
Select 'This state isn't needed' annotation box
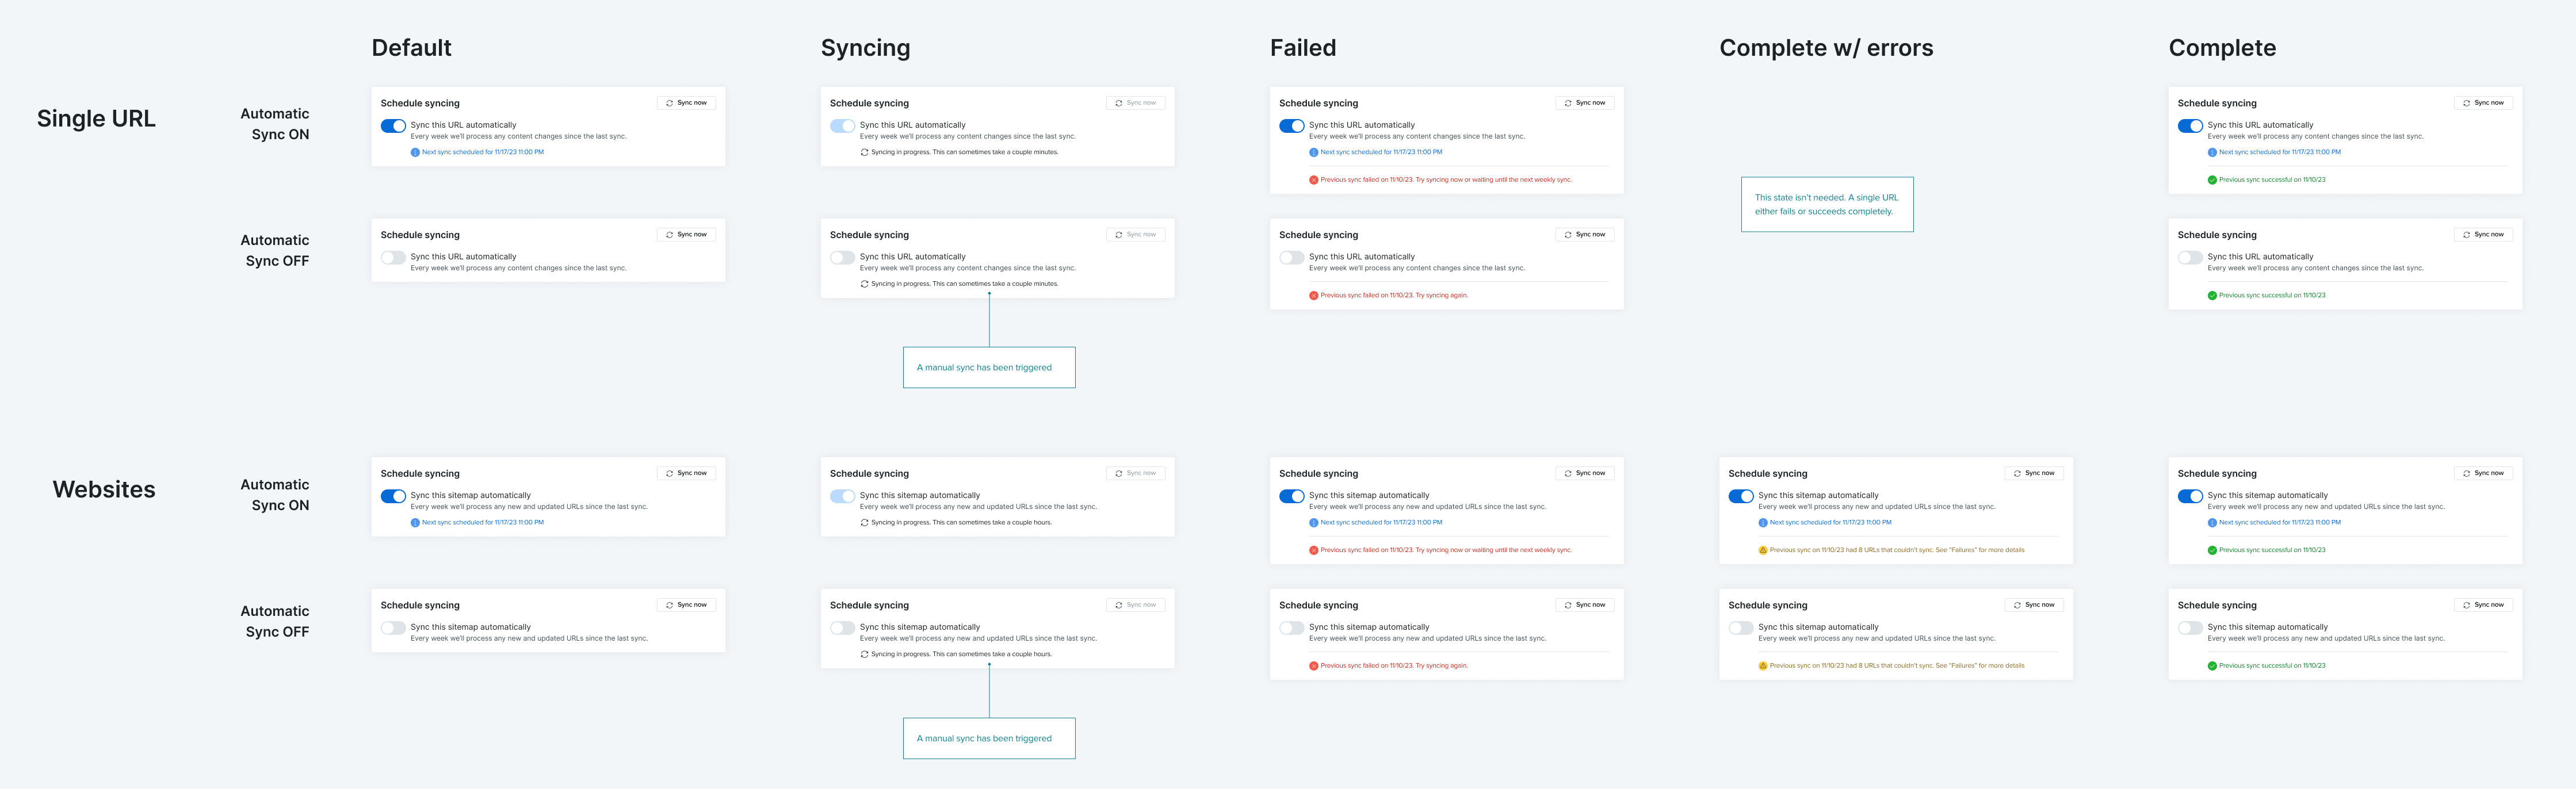click(x=1826, y=204)
